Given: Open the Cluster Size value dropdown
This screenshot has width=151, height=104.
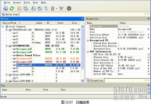Looking at the screenshot, I should (149, 57).
